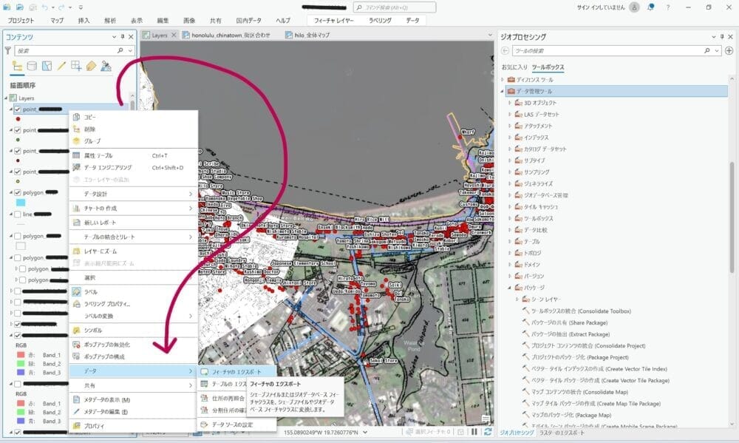
Task: Choose フィーチャのエクスポート in the submenu
Action: (236, 372)
